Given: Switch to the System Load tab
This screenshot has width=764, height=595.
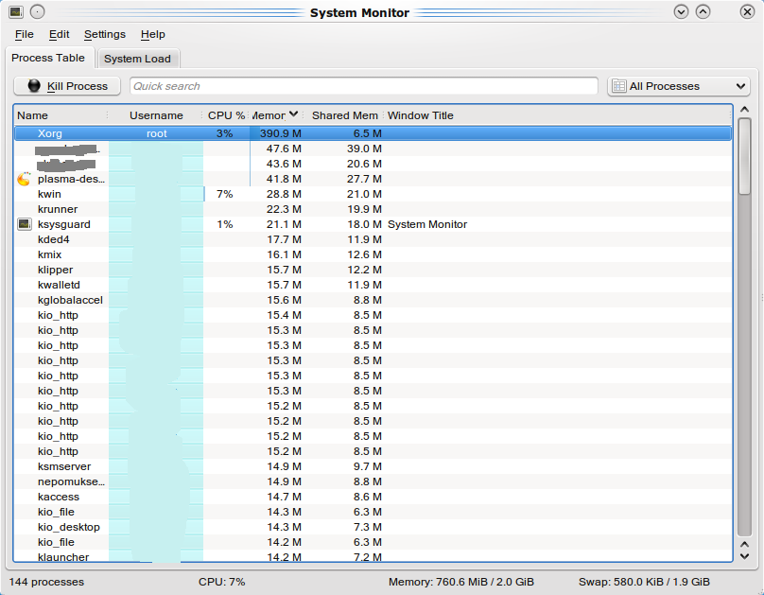Looking at the screenshot, I should tap(137, 59).
